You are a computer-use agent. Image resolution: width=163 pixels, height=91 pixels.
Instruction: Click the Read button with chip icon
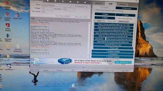pyautogui.click(x=105, y=14)
